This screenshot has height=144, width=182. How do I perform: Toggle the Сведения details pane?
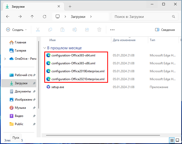165,30
